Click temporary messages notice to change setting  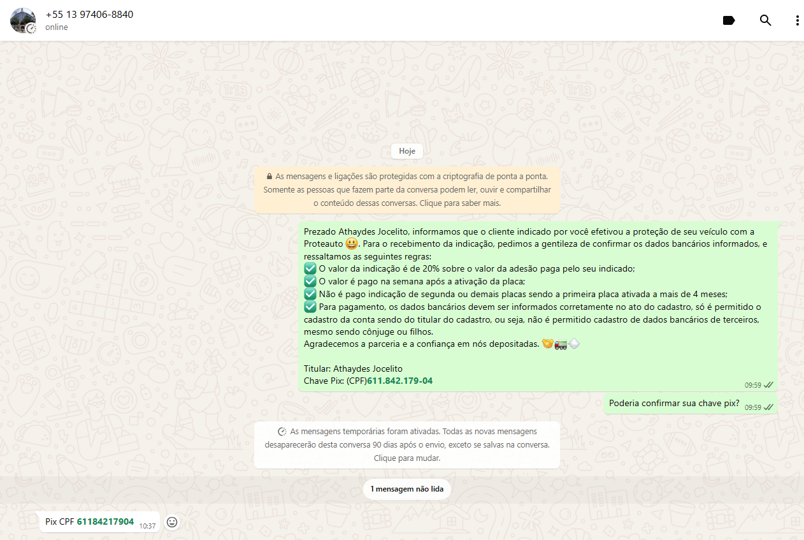point(407,445)
